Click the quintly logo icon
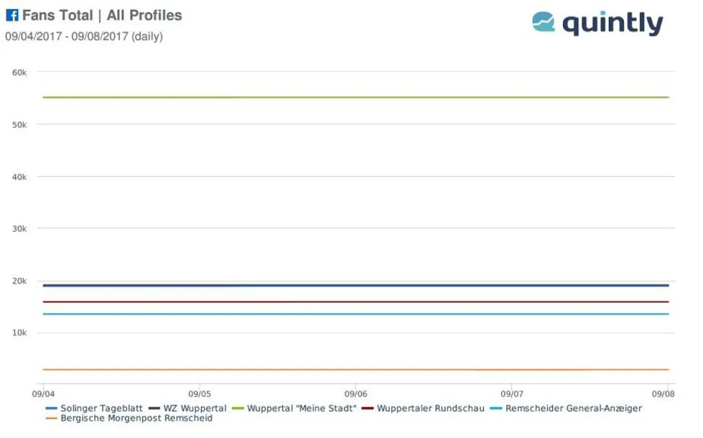Viewport: 703px width, 438px height. point(543,22)
